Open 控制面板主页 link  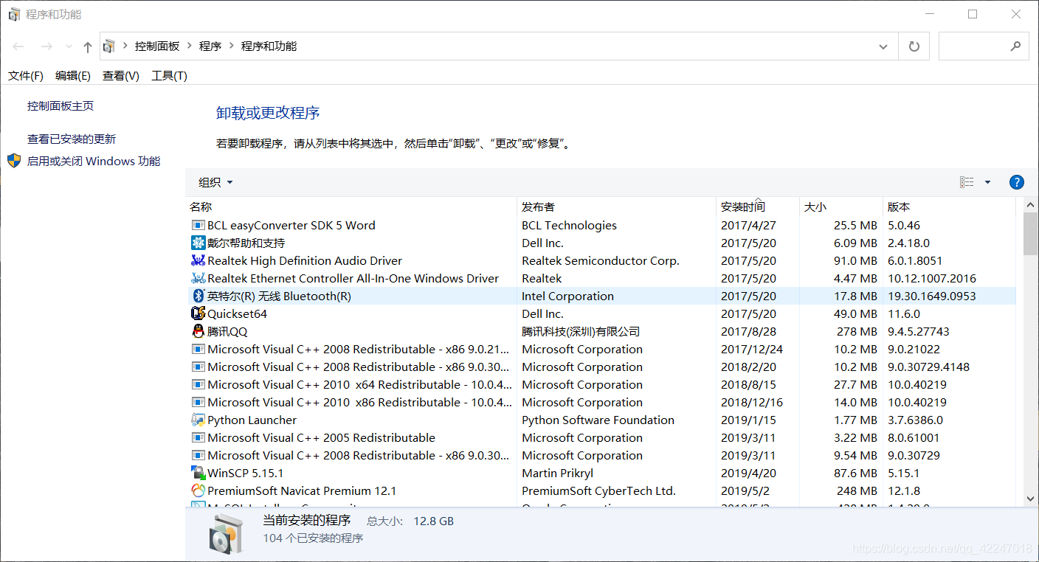(x=61, y=106)
